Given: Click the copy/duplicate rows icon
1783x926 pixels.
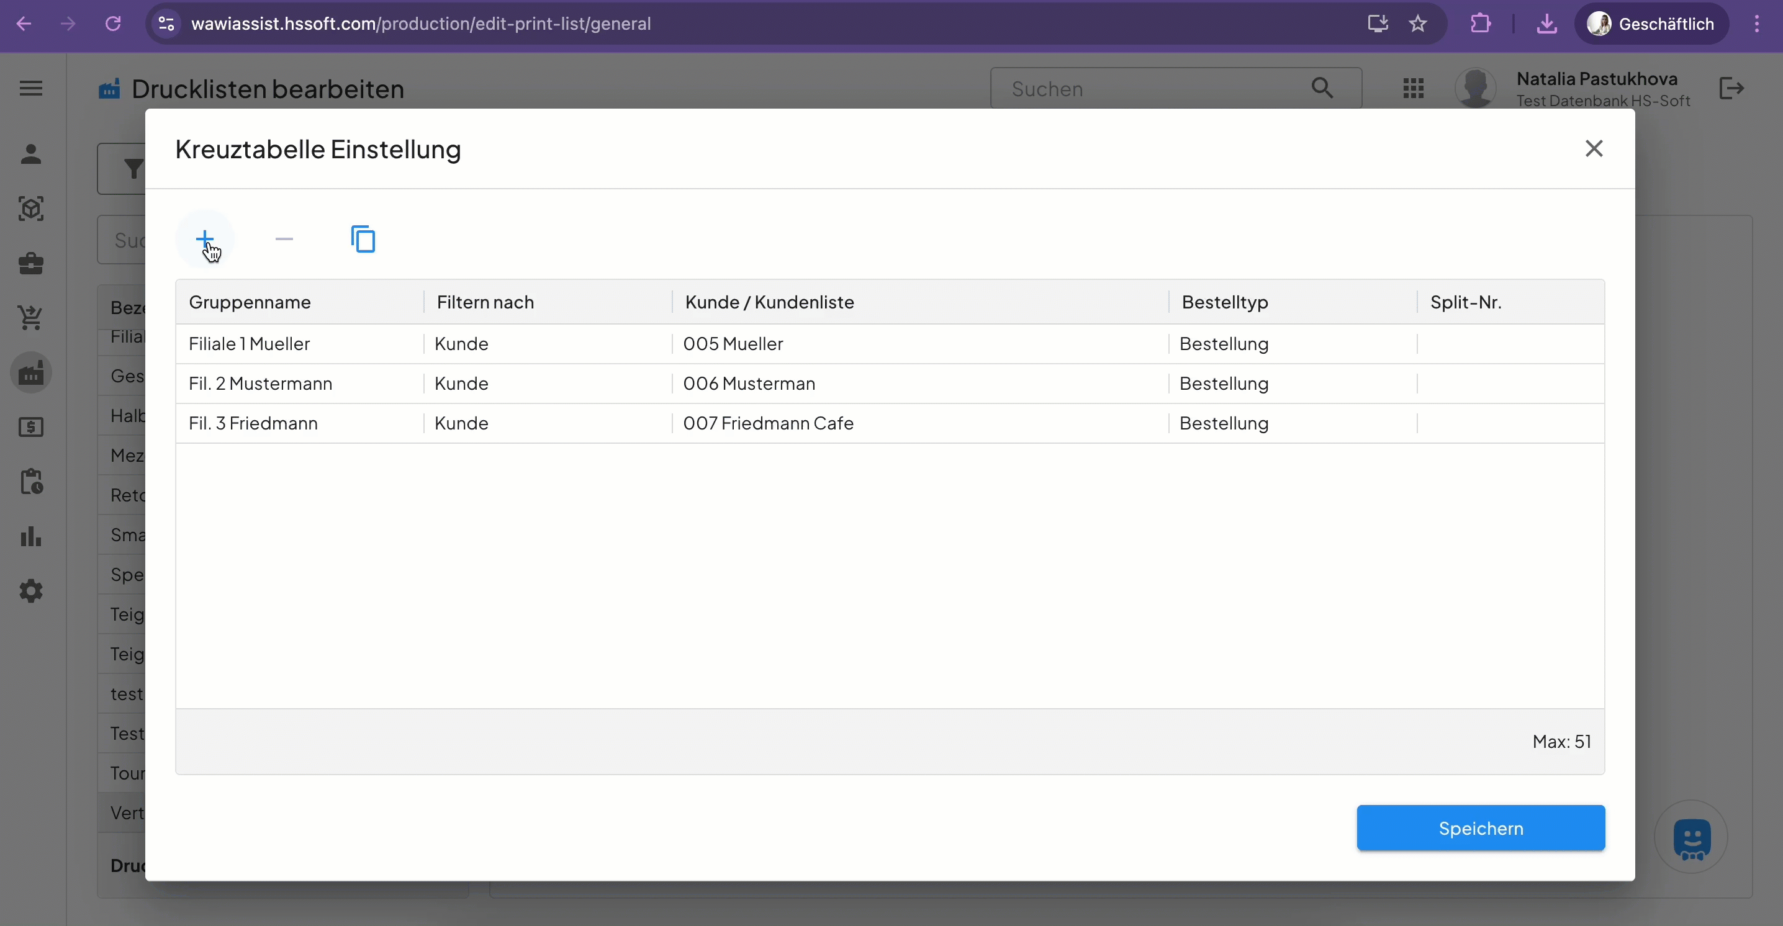Looking at the screenshot, I should (363, 239).
